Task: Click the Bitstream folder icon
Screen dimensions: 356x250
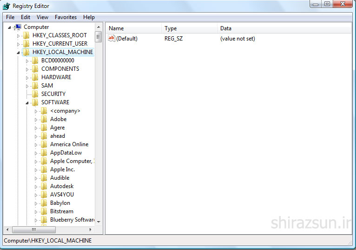Action: pos(44,211)
